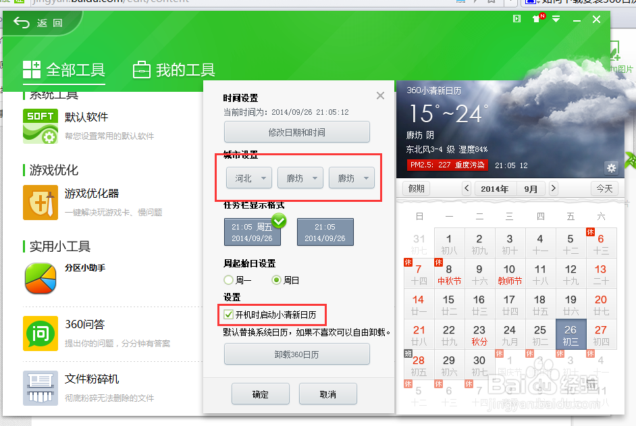Select 周日 as week start
The image size is (636, 426).
tap(286, 280)
